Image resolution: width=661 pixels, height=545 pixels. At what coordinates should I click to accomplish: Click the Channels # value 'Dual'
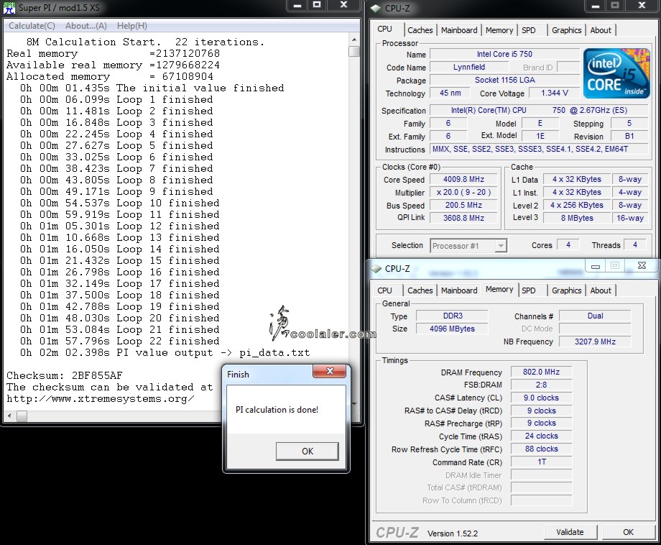pyautogui.click(x=595, y=316)
